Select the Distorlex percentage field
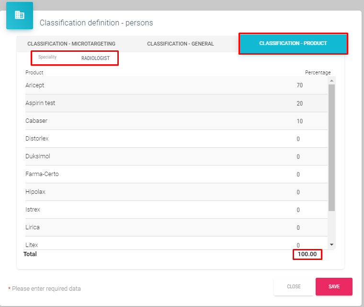The image size is (364, 307). click(298, 139)
